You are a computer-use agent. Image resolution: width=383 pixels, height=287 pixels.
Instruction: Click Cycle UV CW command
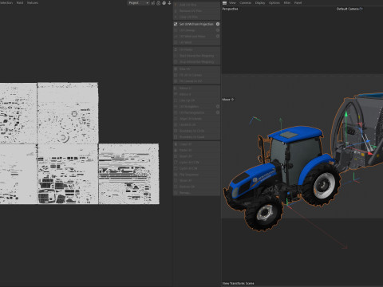(x=196, y=168)
